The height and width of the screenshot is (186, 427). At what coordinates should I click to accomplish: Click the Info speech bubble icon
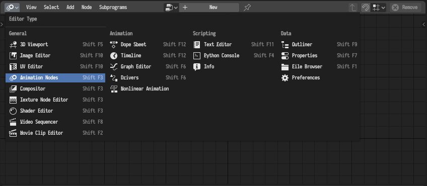[x=197, y=67]
